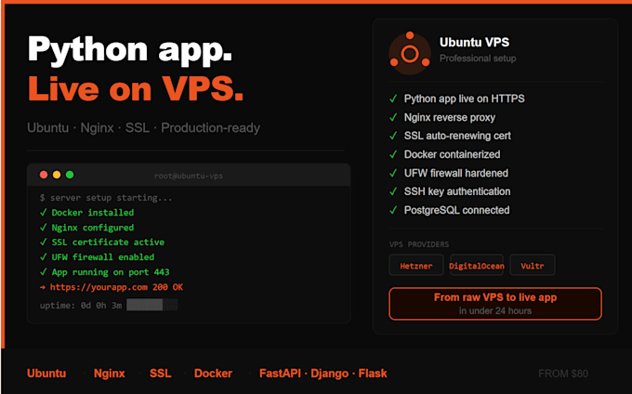The width and height of the screenshot is (632, 394).
Task: Click the Docker containerized text
Action: pyautogui.click(x=453, y=154)
